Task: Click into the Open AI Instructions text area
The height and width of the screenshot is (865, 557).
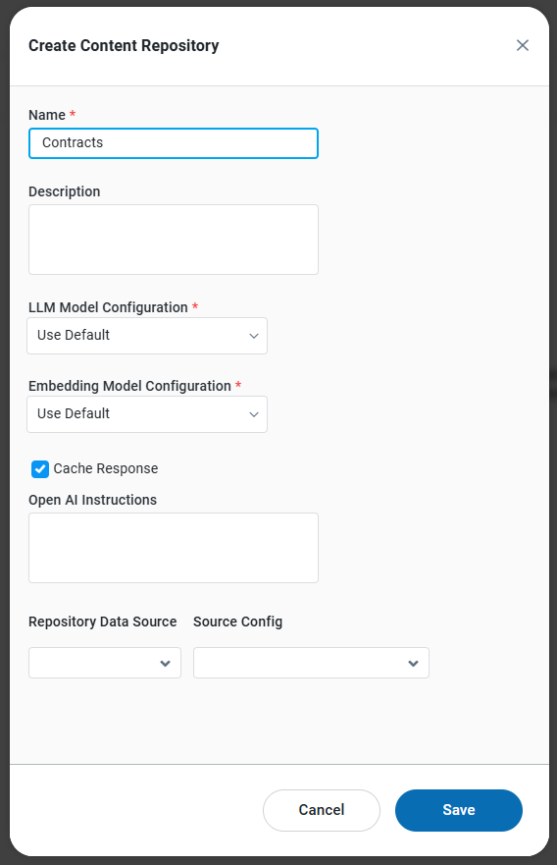Action: pyautogui.click(x=174, y=548)
